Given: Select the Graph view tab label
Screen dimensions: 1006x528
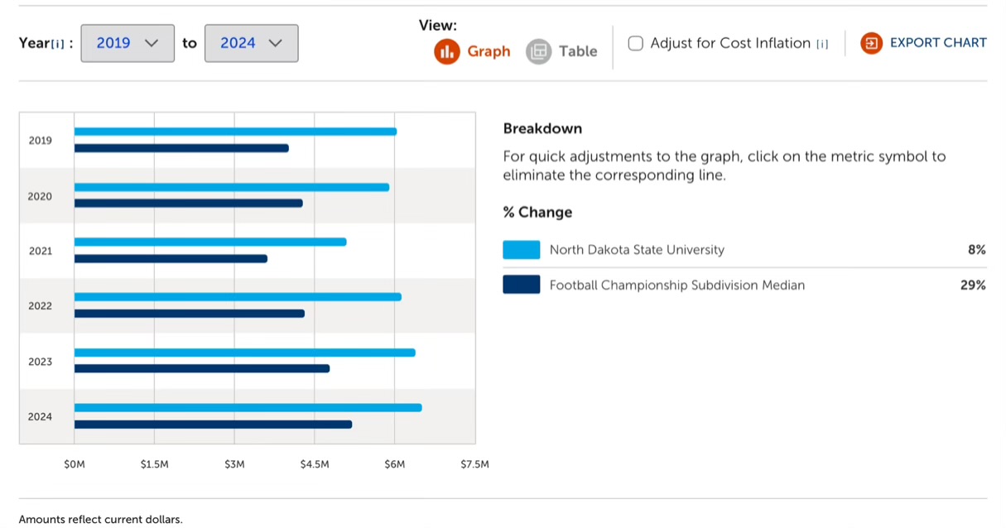Looking at the screenshot, I should click(x=489, y=51).
